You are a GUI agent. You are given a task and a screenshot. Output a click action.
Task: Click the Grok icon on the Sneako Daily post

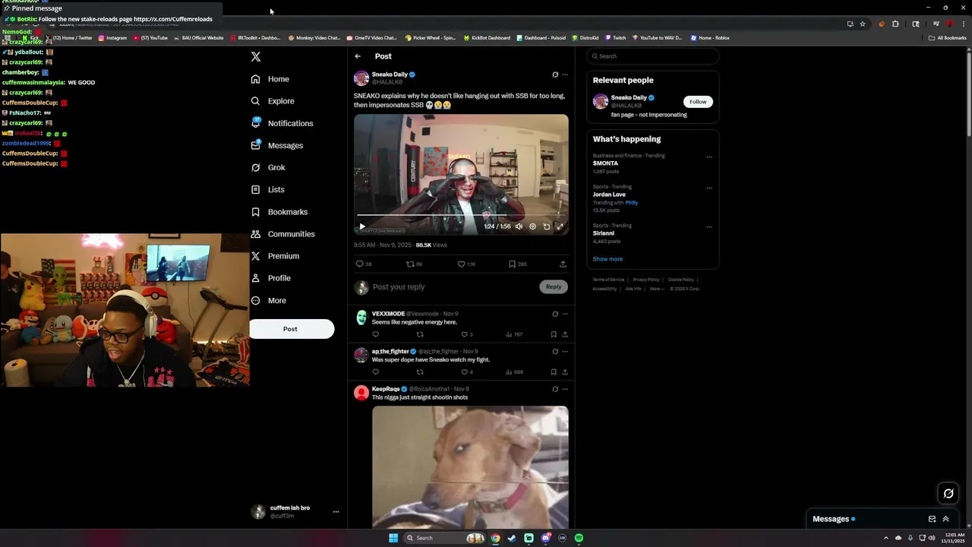pos(555,74)
